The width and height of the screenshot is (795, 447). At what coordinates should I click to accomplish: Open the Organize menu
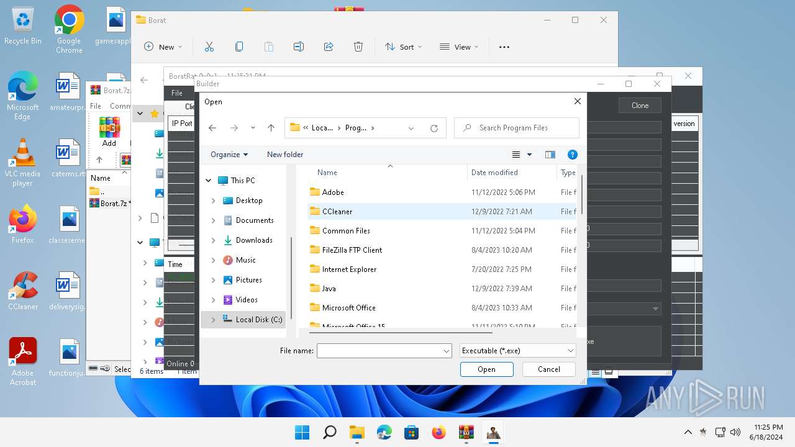click(229, 155)
